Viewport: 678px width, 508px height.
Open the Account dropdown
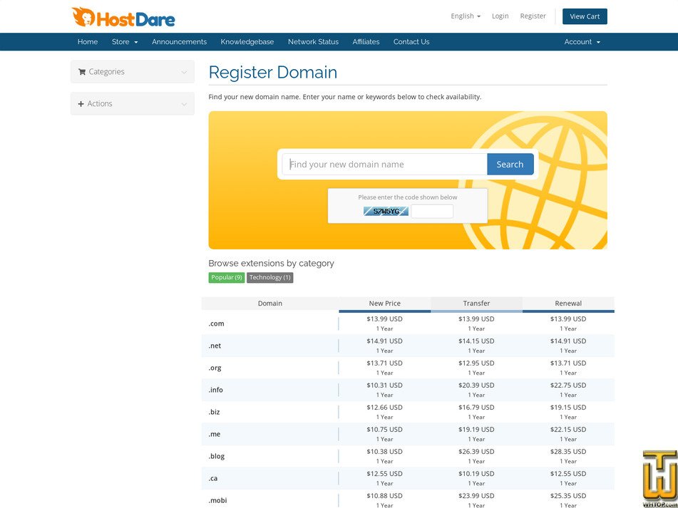(582, 41)
